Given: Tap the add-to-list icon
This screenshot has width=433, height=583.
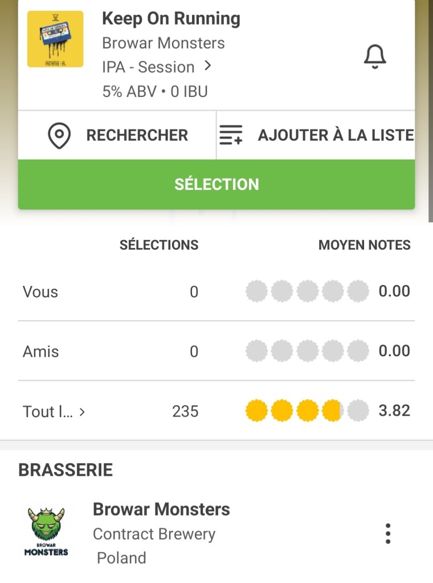Looking at the screenshot, I should click(231, 135).
